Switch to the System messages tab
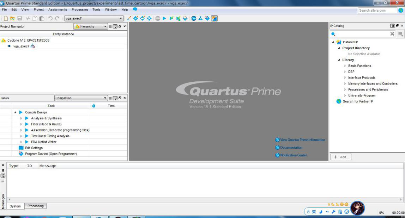 [x=15, y=206]
